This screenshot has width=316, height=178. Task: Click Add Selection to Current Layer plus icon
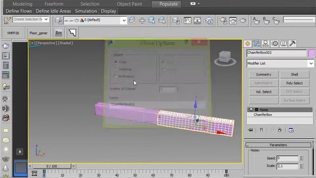pos(142,20)
